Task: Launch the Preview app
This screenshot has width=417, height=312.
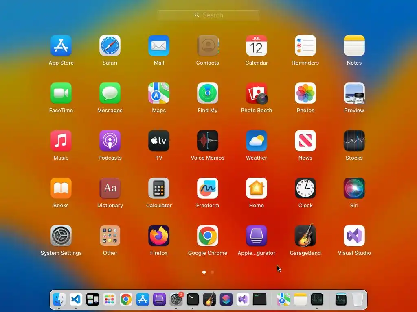Action: click(x=354, y=93)
